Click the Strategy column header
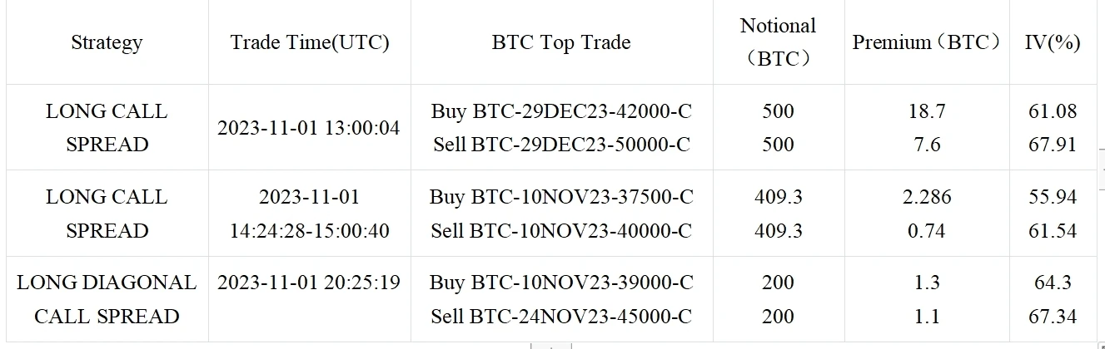 [x=107, y=42]
